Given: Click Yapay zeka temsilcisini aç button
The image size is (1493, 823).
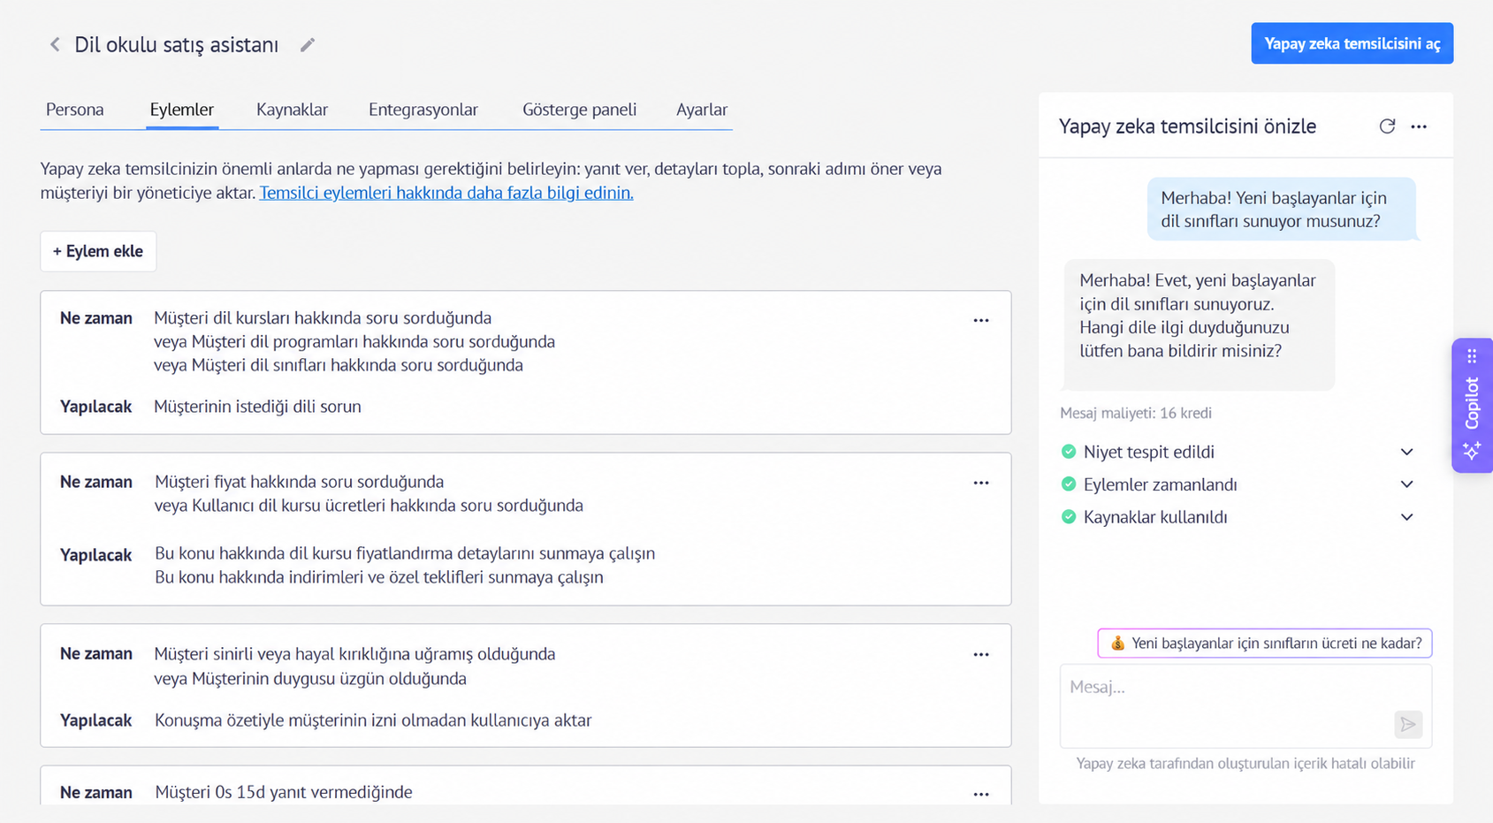Looking at the screenshot, I should 1352,43.
